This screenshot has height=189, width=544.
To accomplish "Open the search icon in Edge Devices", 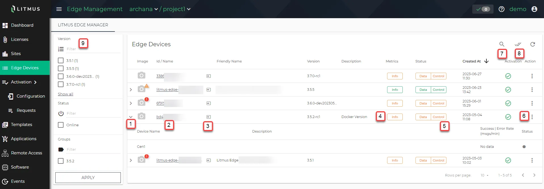I will [x=502, y=44].
